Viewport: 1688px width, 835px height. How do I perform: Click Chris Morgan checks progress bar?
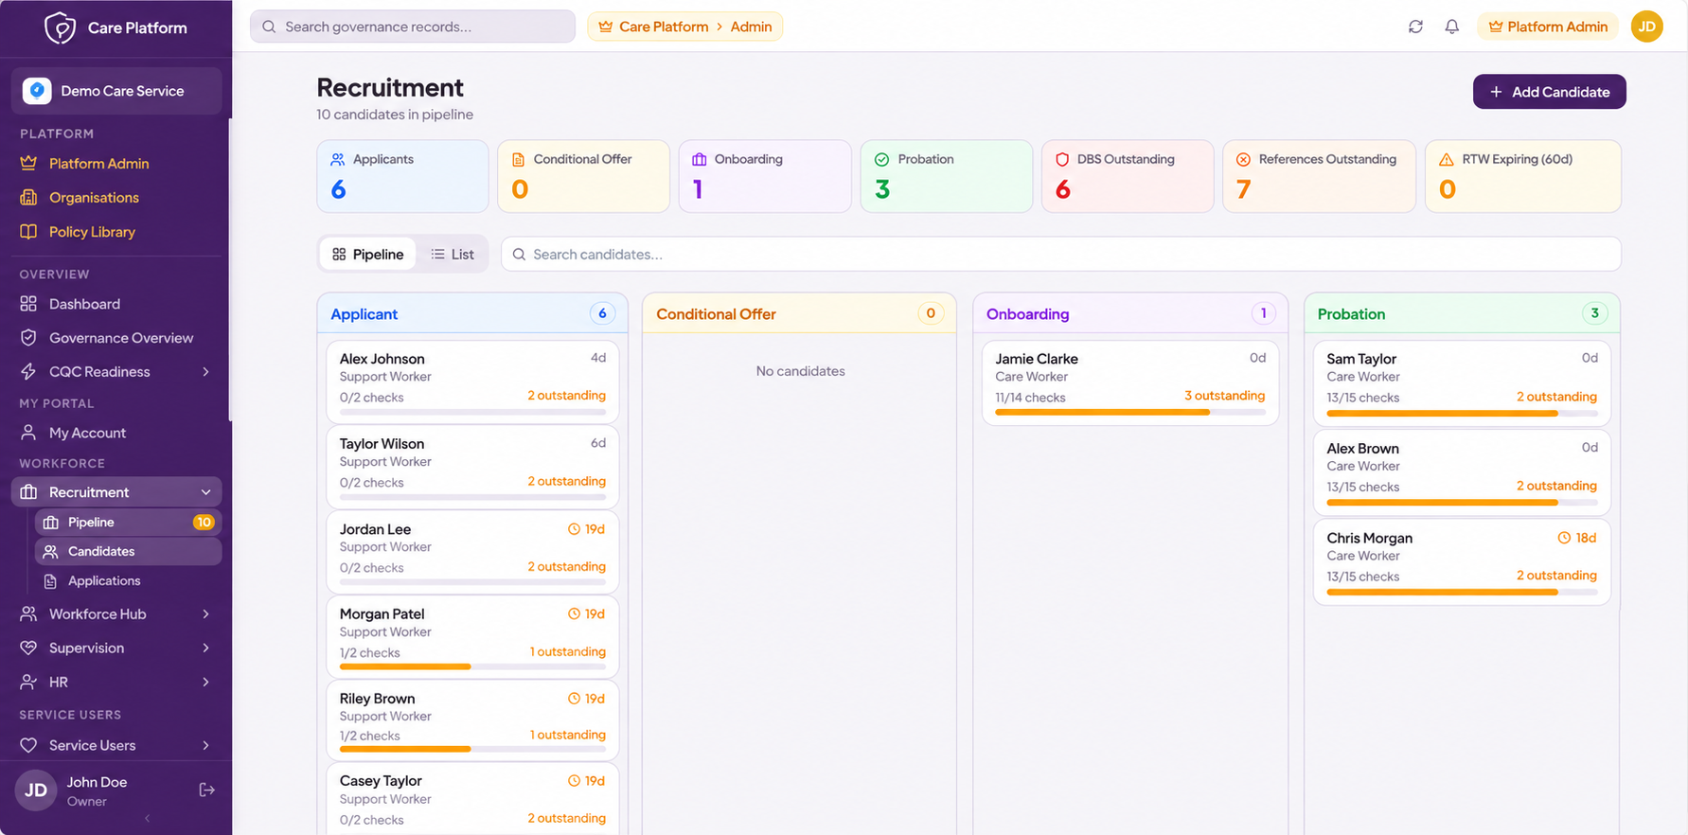[1462, 592]
